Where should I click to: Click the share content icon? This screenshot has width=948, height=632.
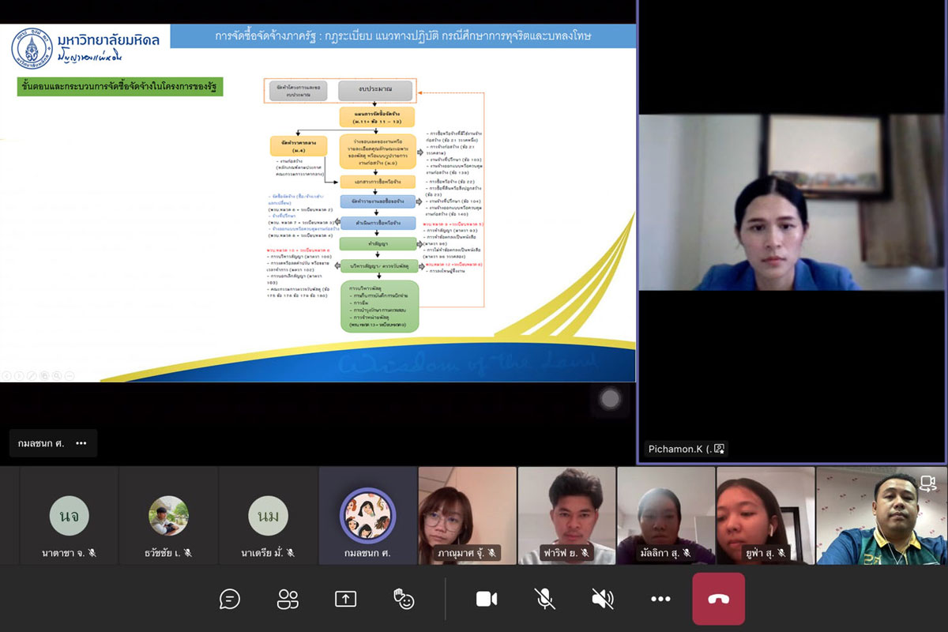pos(345,600)
